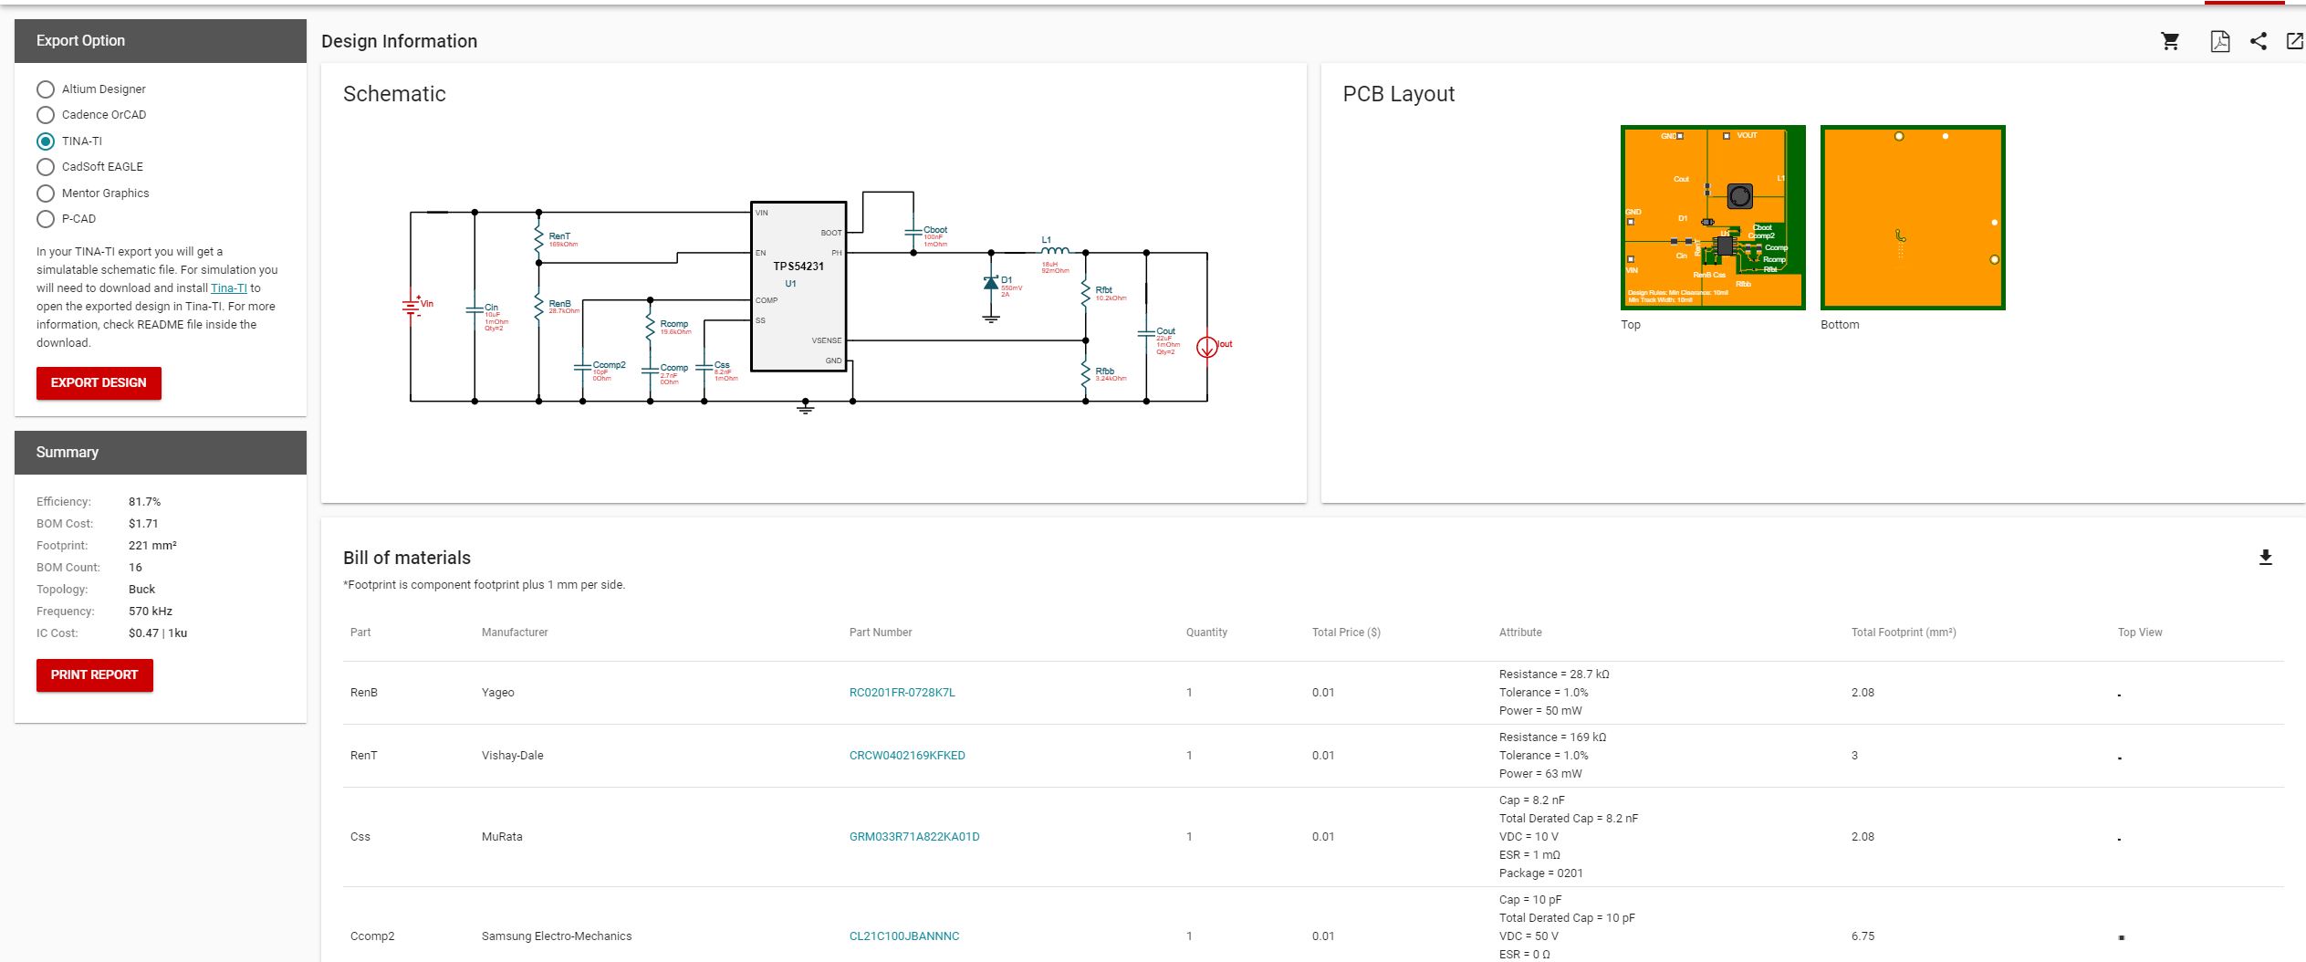Viewport: 2306px width, 962px height.
Task: Open design in new window icon
Action: point(2295,41)
